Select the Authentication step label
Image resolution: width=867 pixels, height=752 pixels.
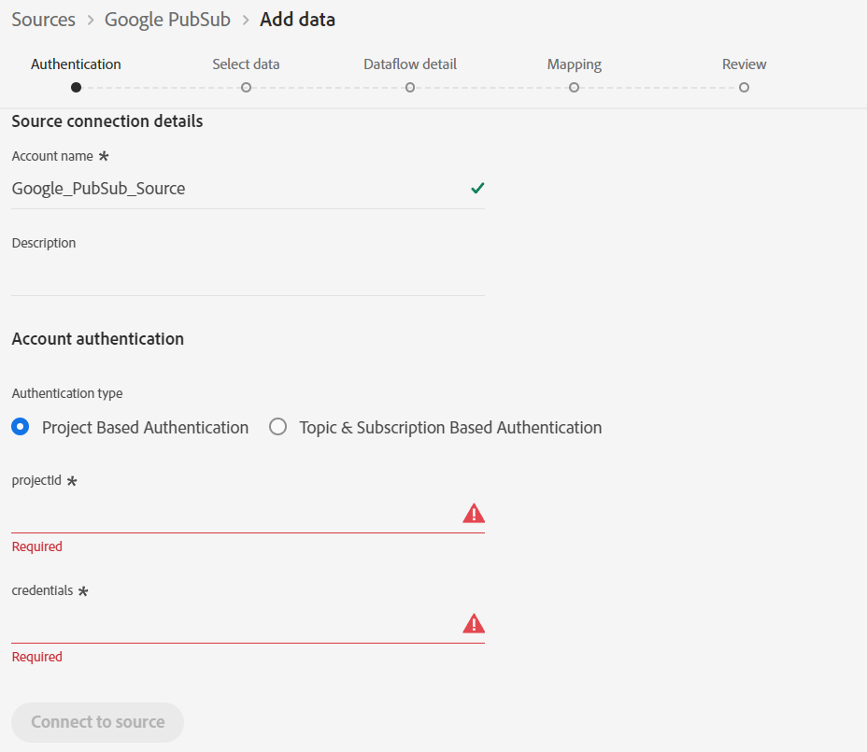pos(76,64)
